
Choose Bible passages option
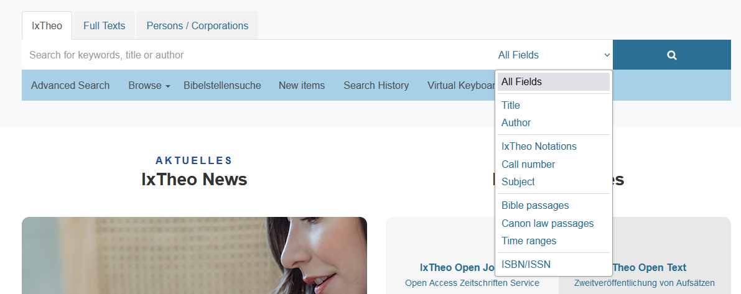coord(553,205)
